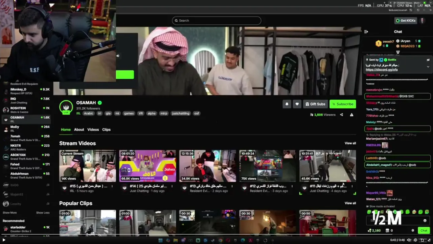Open chat settings gear beside Chat button
Screen dimensions: 433x244
click(413, 230)
